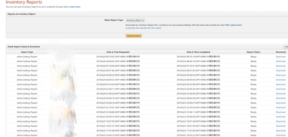The width and height of the screenshot is (288, 137).
Task: Download report requested 2019/6/6 09:10:02
Action: pyautogui.click(x=281, y=57)
